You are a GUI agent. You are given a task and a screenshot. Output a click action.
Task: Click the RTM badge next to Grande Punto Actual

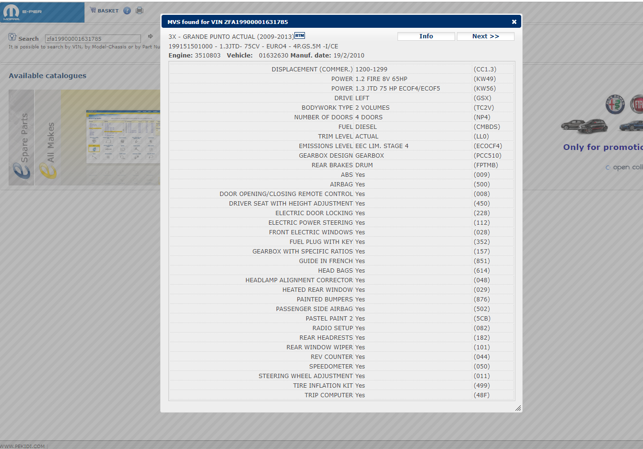point(300,35)
